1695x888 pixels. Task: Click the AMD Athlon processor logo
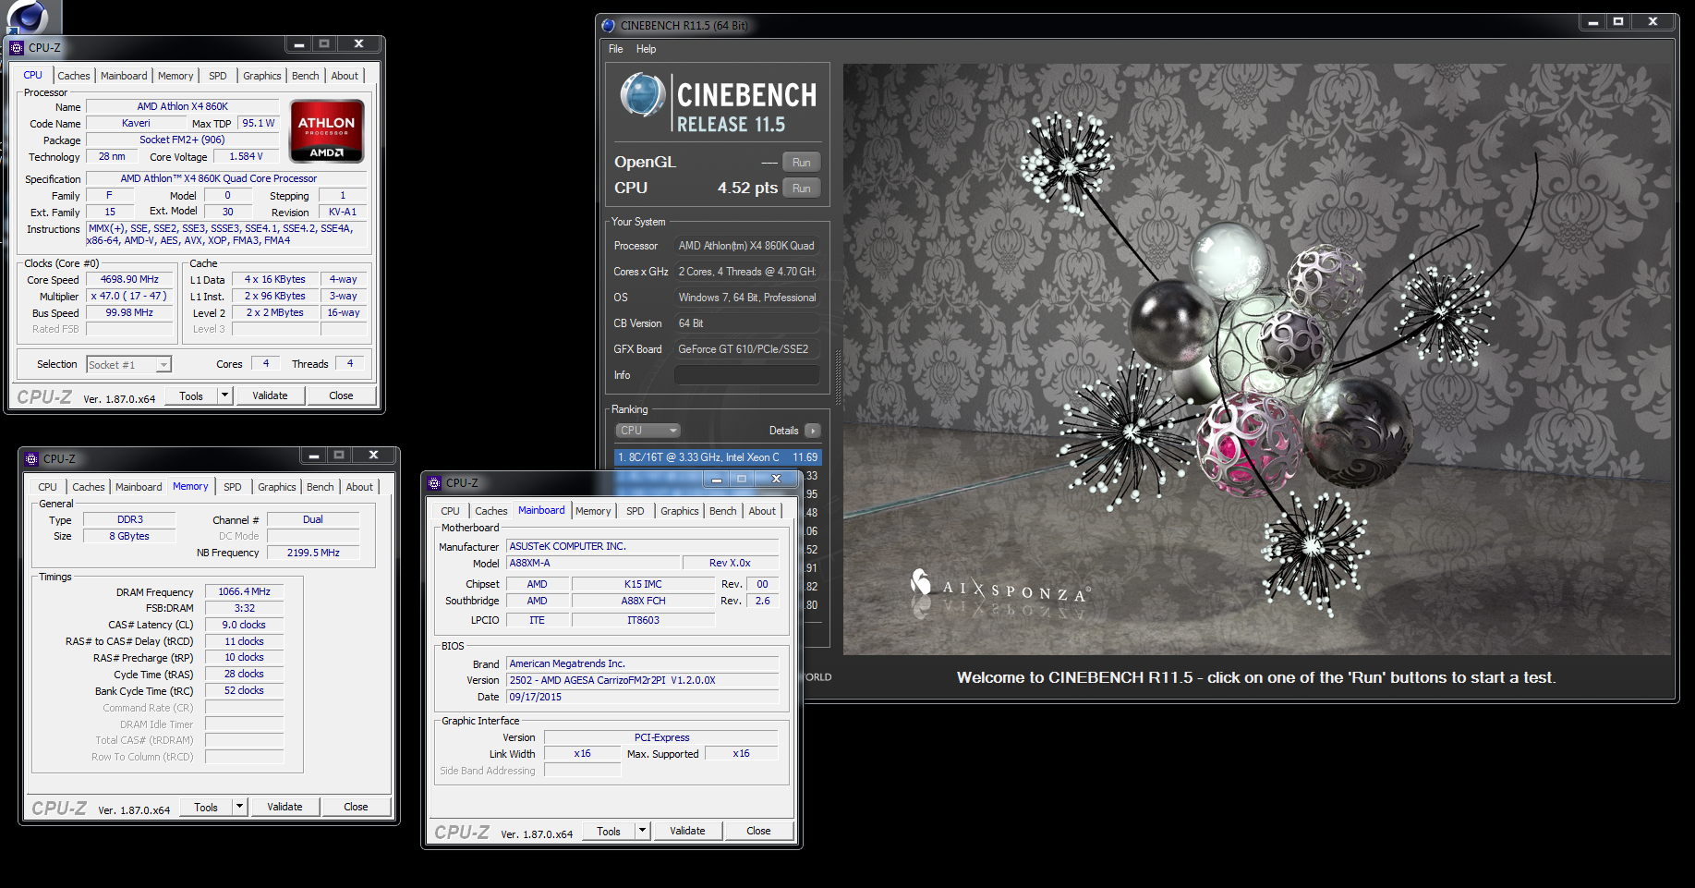tap(327, 131)
